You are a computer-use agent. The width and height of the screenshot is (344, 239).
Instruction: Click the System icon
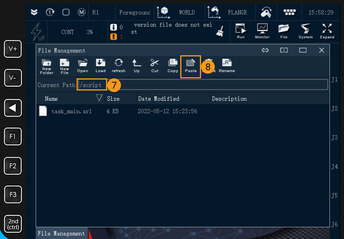coord(306,31)
